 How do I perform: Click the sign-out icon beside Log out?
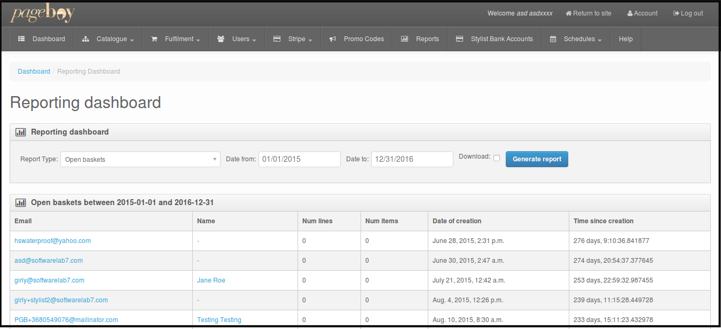coord(676,13)
